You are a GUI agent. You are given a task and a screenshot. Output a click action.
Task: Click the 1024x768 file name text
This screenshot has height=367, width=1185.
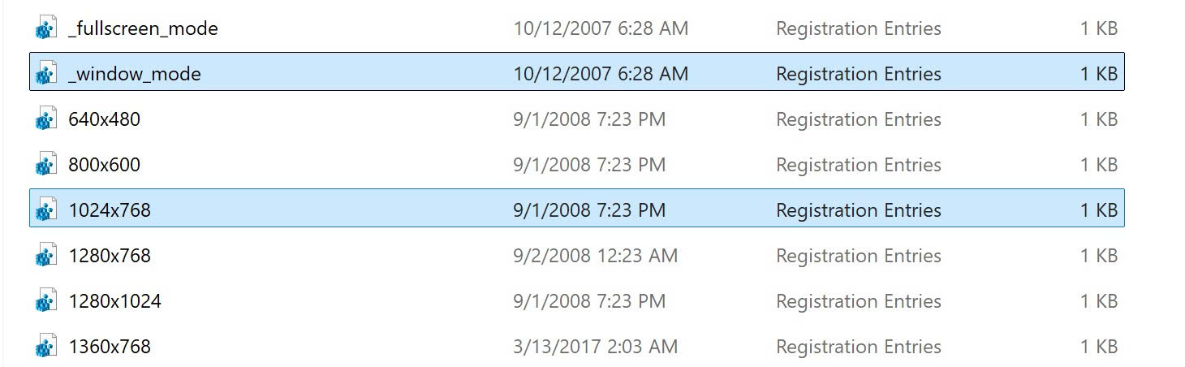(110, 210)
